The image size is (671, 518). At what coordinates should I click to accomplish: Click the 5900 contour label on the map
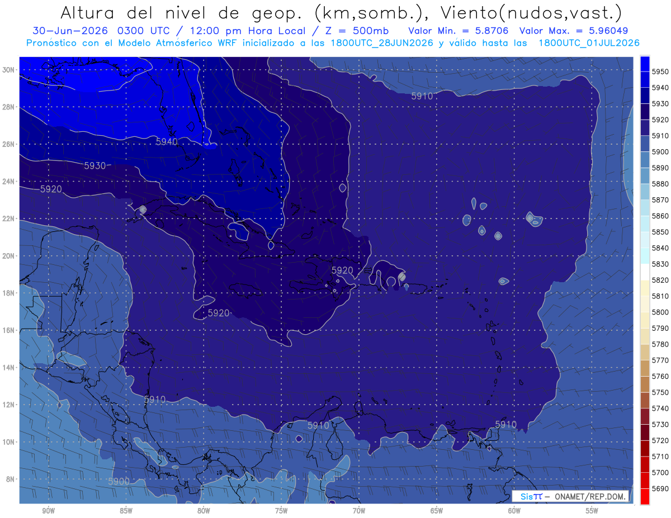click(119, 481)
